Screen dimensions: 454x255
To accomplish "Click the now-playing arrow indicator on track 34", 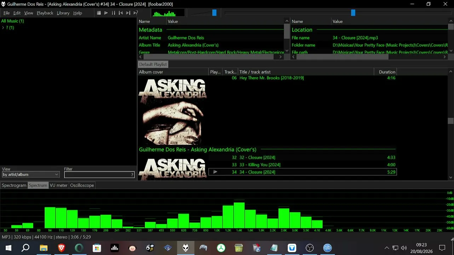I will 215,172.
